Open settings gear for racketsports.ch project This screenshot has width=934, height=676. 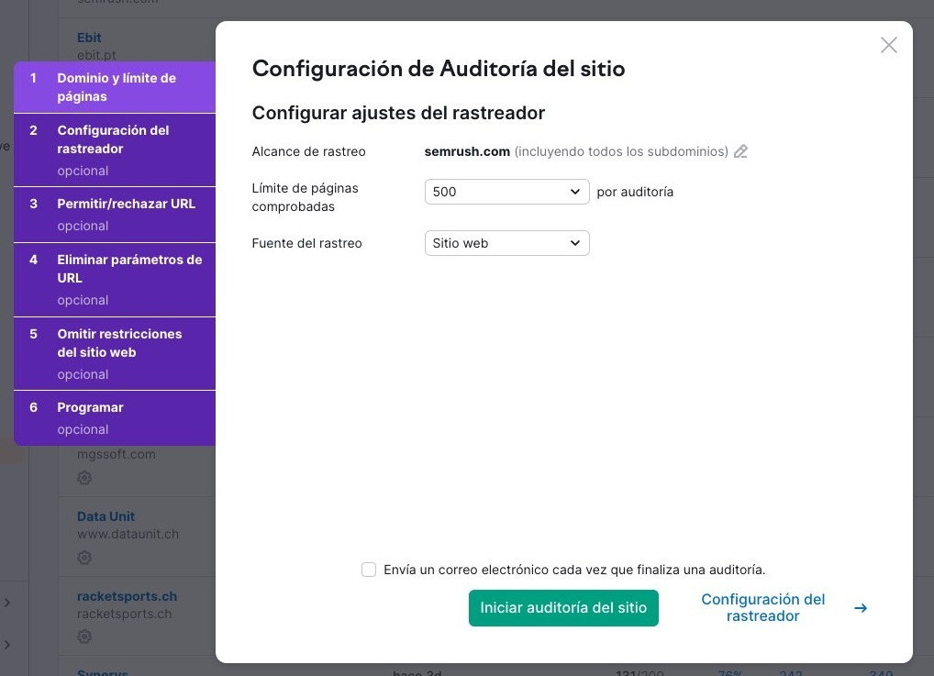tap(84, 637)
